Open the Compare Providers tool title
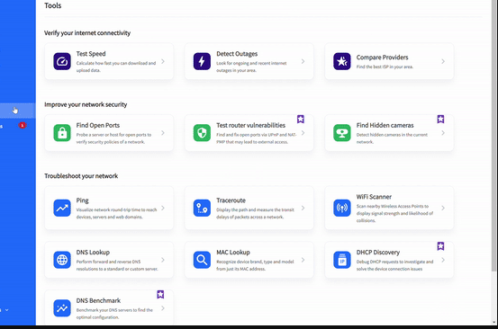This screenshot has height=329, width=498. coord(382,58)
